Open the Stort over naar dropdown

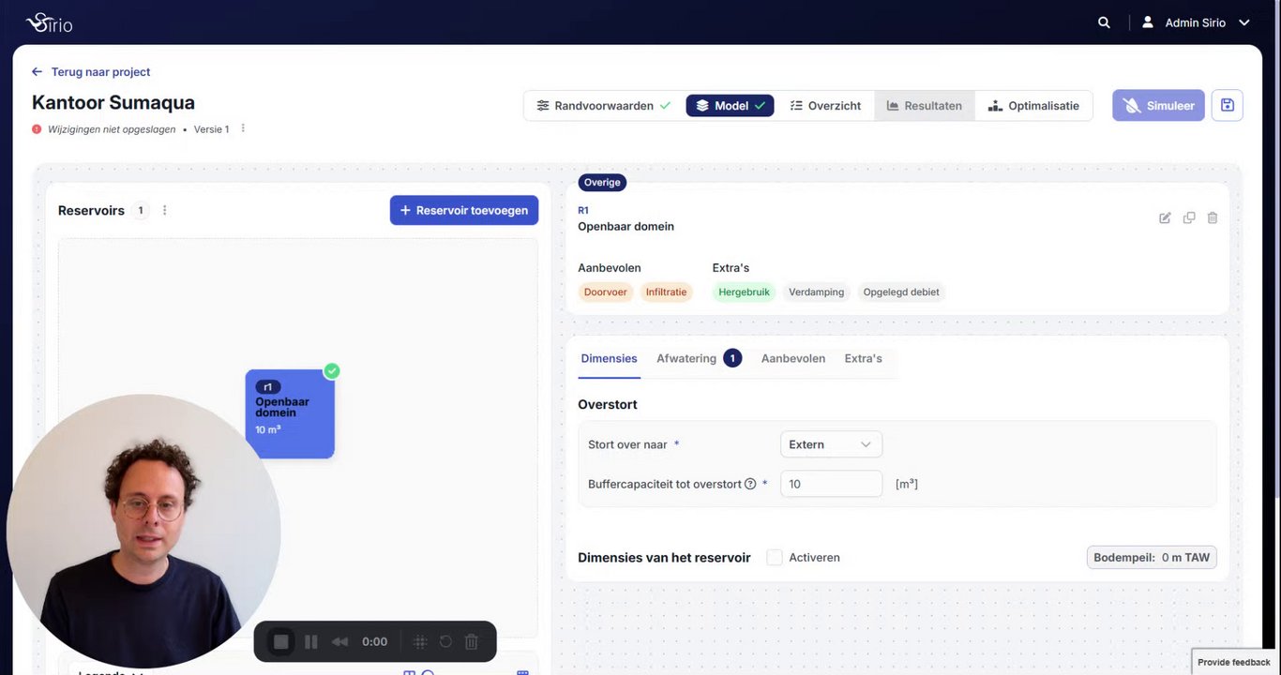831,444
